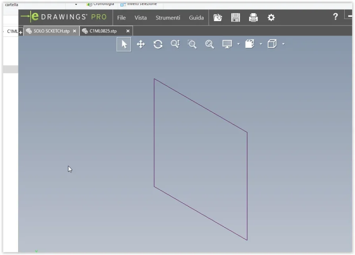The height and width of the screenshot is (255, 355).
Task: Open the Strumenti menu
Action: tap(168, 18)
